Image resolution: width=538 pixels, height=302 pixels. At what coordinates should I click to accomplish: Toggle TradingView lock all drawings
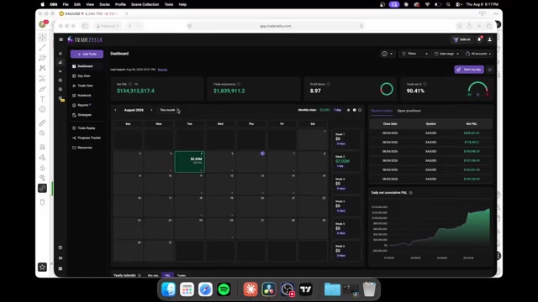click(42, 168)
